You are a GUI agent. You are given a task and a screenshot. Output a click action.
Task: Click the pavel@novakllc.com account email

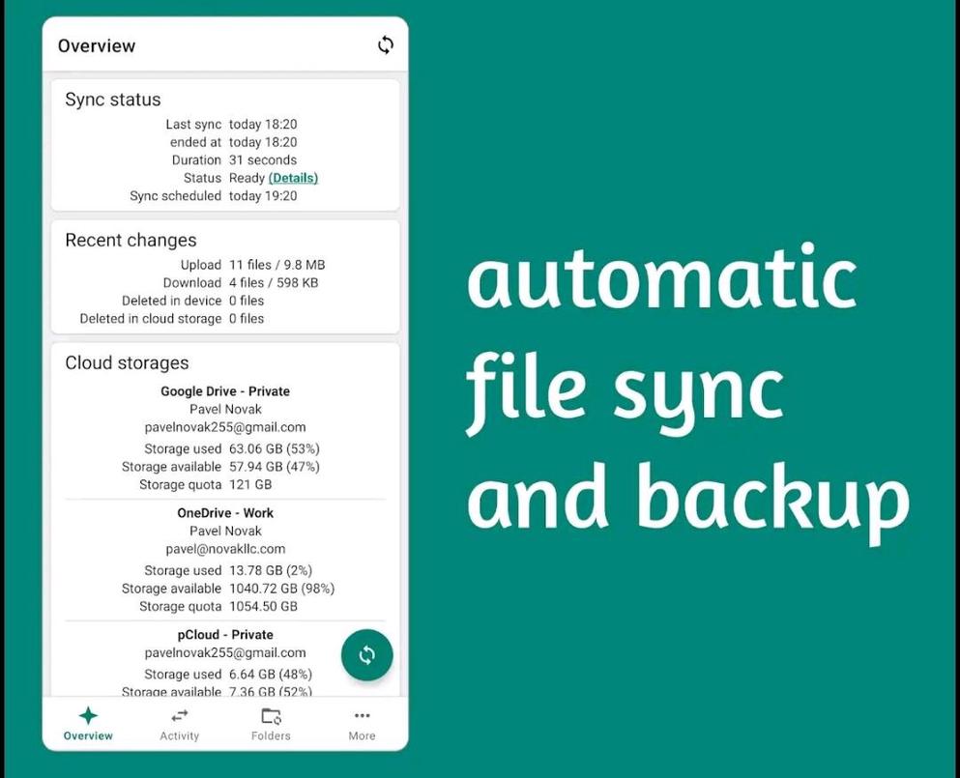click(225, 549)
